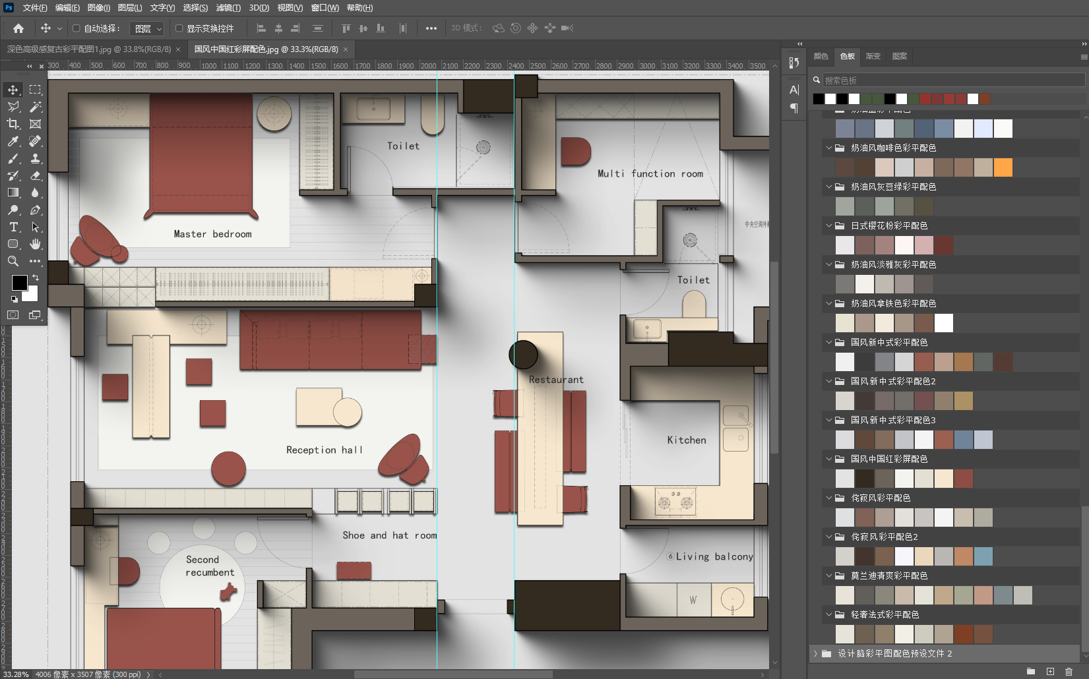
Task: Select the Gradient tool
Action: click(x=13, y=192)
